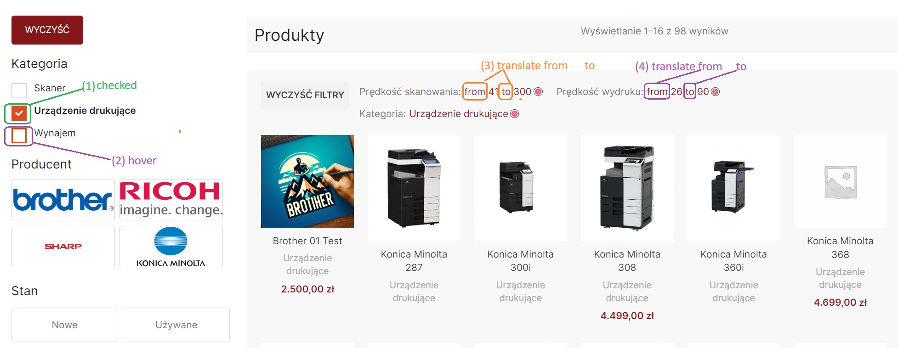Screen dimensions: 898x348
Task: Click the WYCZYŚĆ red button
Action: pos(47,30)
